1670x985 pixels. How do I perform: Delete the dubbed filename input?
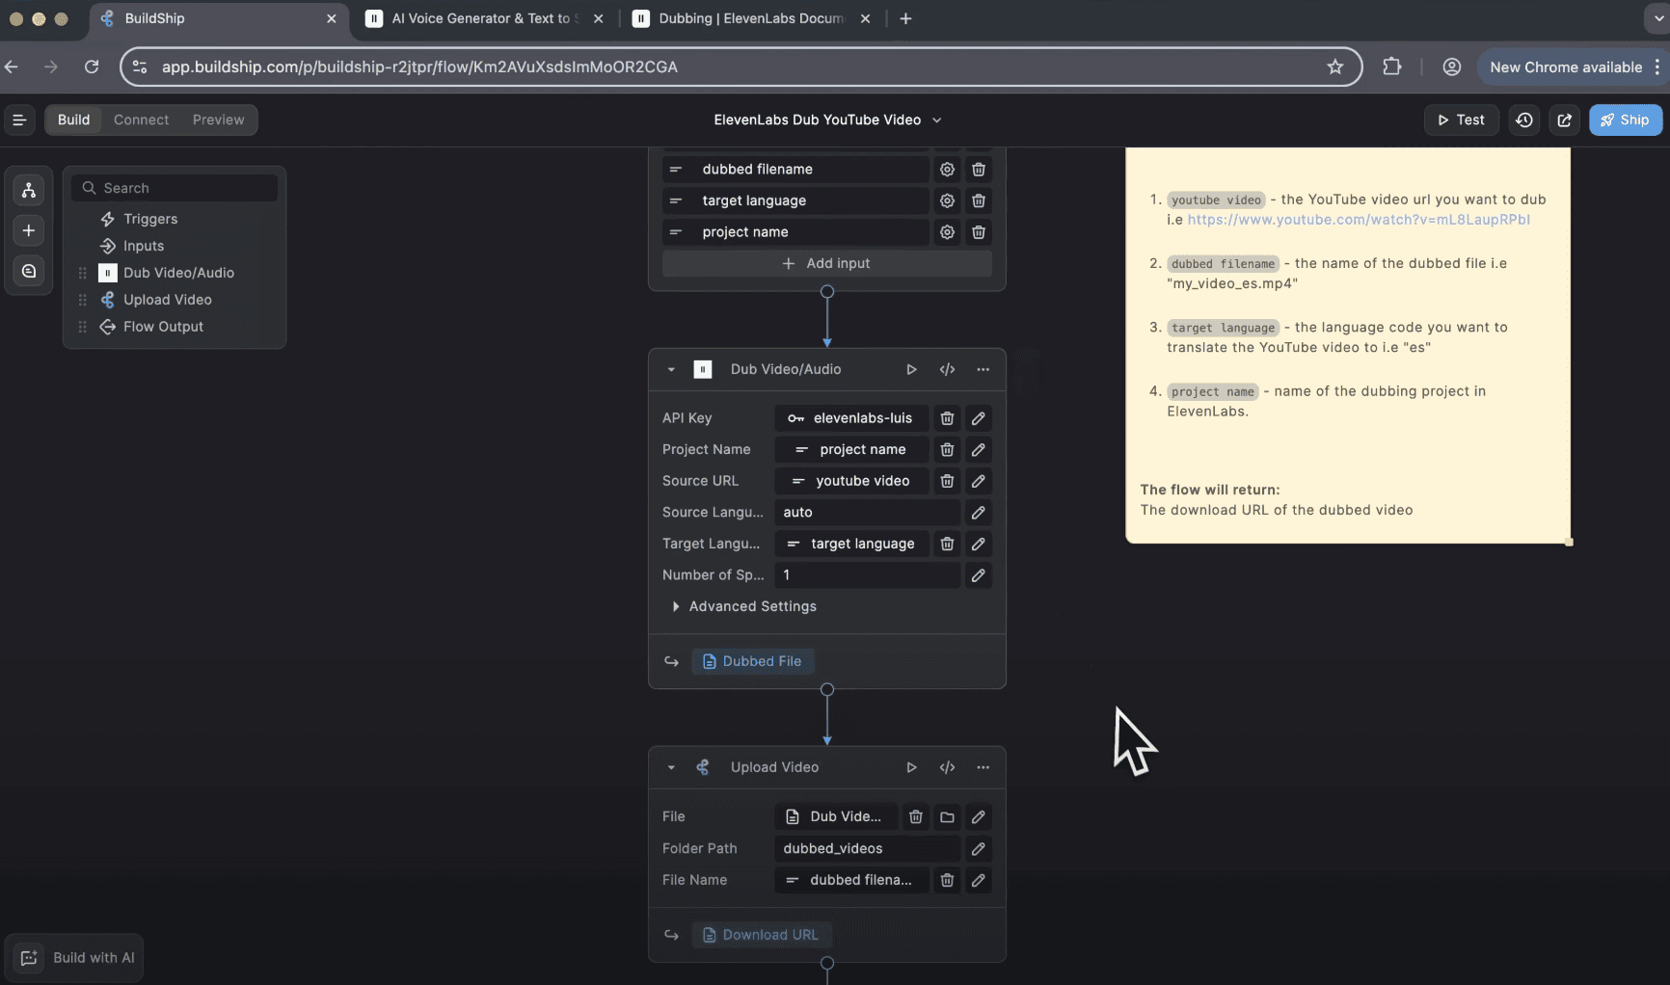point(979,170)
